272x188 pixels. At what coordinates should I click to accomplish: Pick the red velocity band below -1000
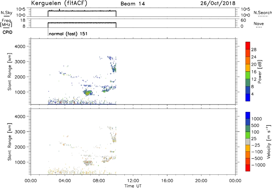point(248,168)
